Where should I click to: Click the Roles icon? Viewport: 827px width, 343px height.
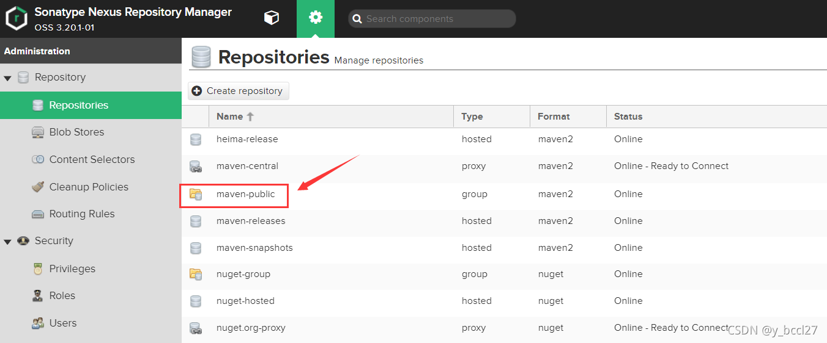point(38,296)
